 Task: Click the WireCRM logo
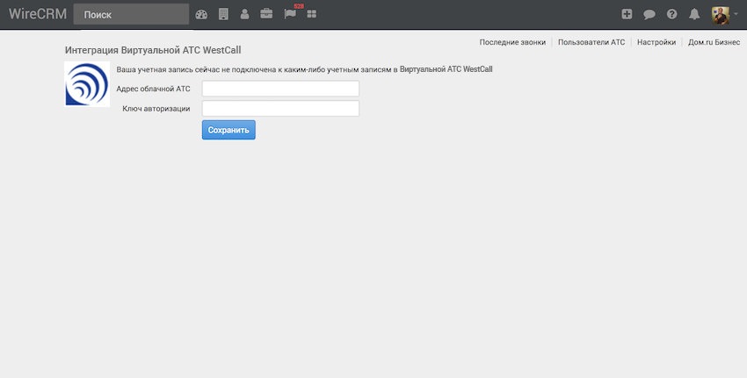(38, 14)
